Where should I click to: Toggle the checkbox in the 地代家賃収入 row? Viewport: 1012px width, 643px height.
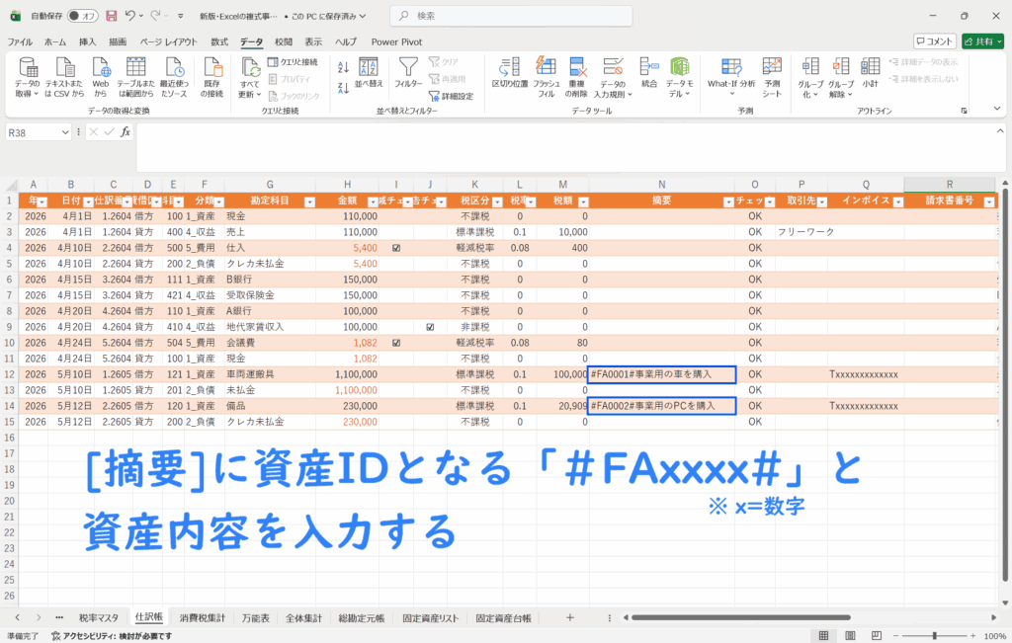(x=430, y=327)
